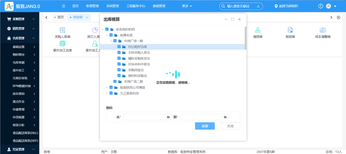Viewport: 346px width, 154px height.
Task: Open 采购入库单 icon
Action: click(x=62, y=30)
